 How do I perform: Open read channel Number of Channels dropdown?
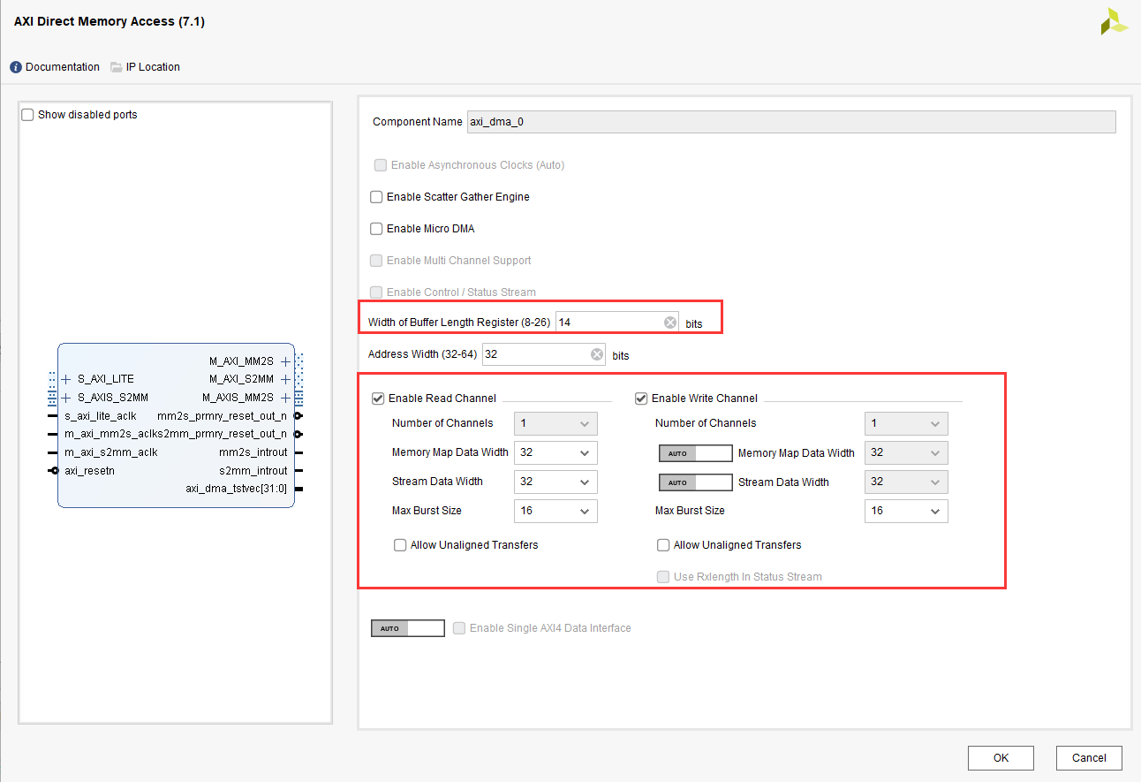pyautogui.click(x=555, y=423)
